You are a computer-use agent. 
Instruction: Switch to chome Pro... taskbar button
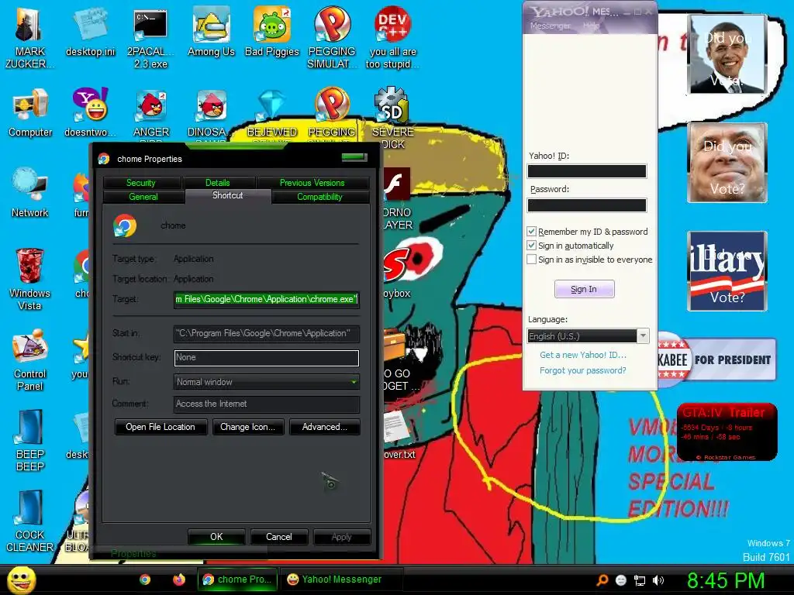(x=238, y=580)
